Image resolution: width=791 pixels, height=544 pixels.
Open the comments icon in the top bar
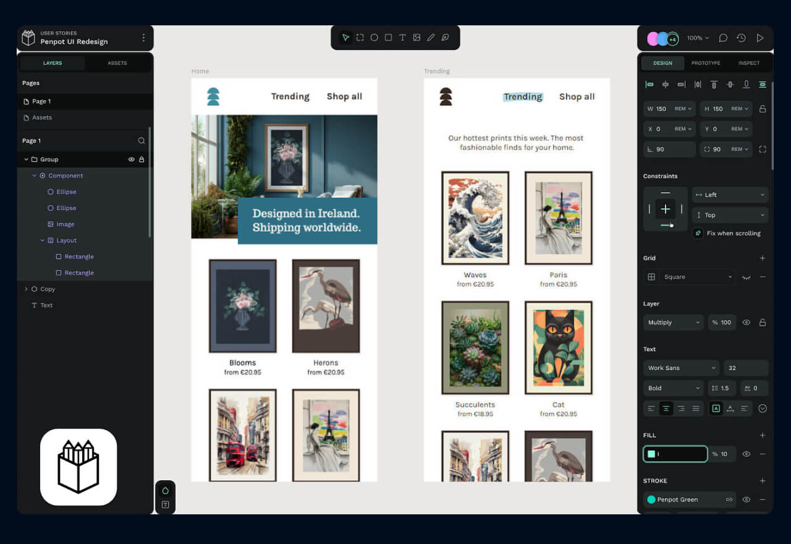coord(722,38)
